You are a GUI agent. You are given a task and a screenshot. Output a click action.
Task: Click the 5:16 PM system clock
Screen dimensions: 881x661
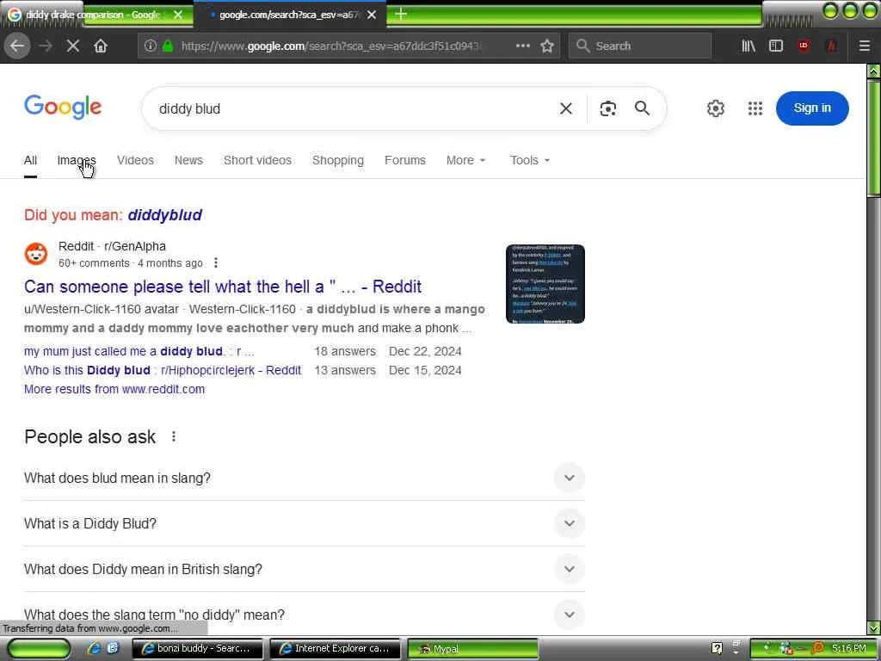pos(849,648)
